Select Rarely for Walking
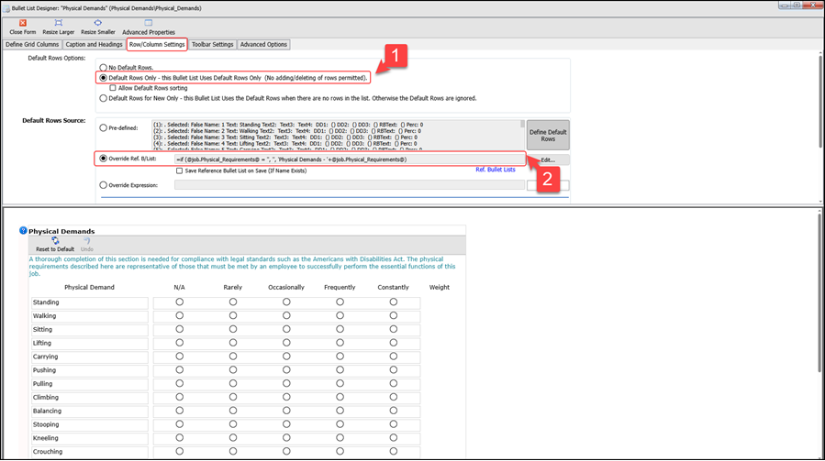 coord(232,316)
